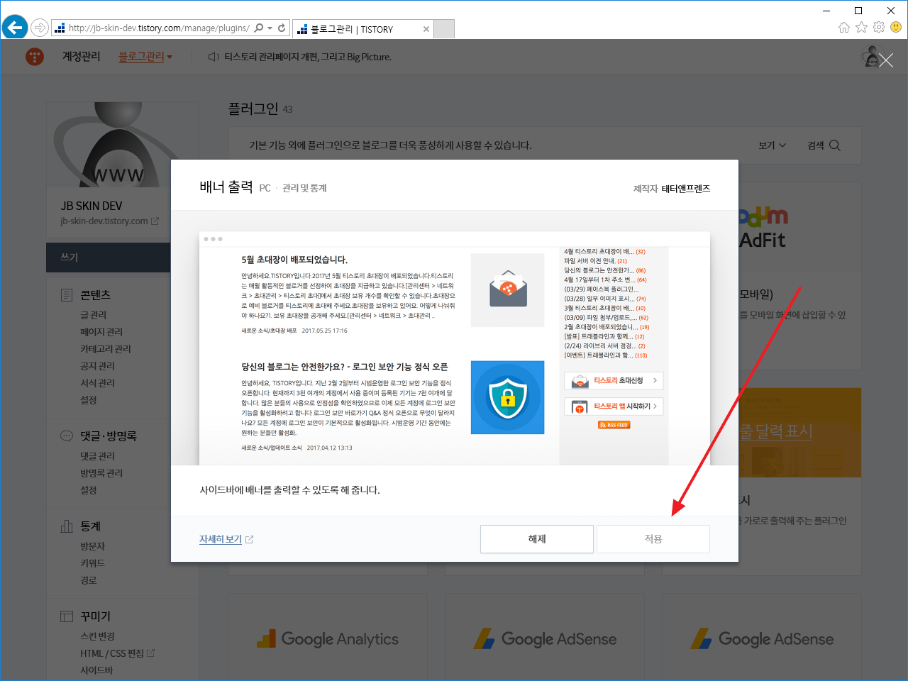Select the 계정관리 menu item
The image size is (908, 681).
[x=82, y=57]
